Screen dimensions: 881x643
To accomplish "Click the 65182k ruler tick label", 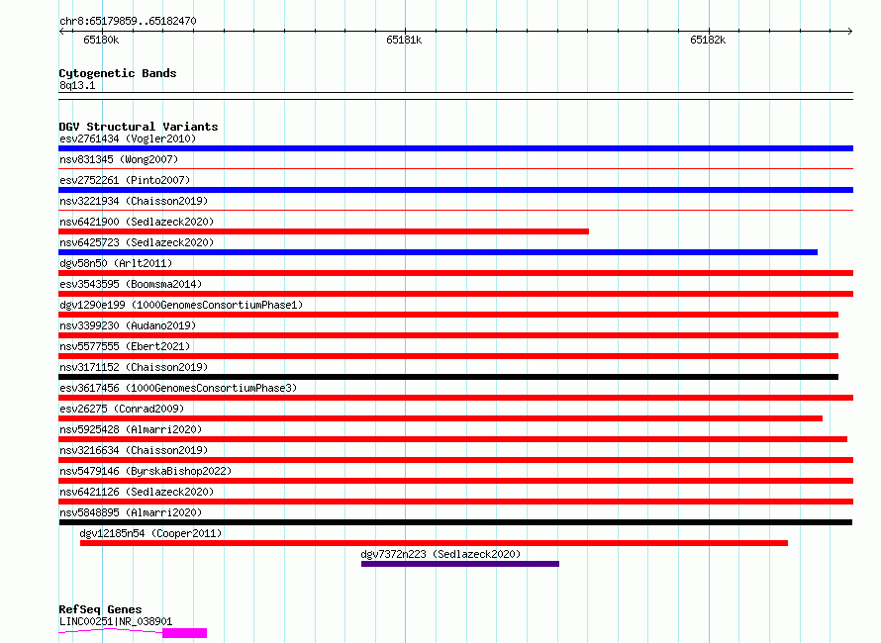I will click(708, 40).
